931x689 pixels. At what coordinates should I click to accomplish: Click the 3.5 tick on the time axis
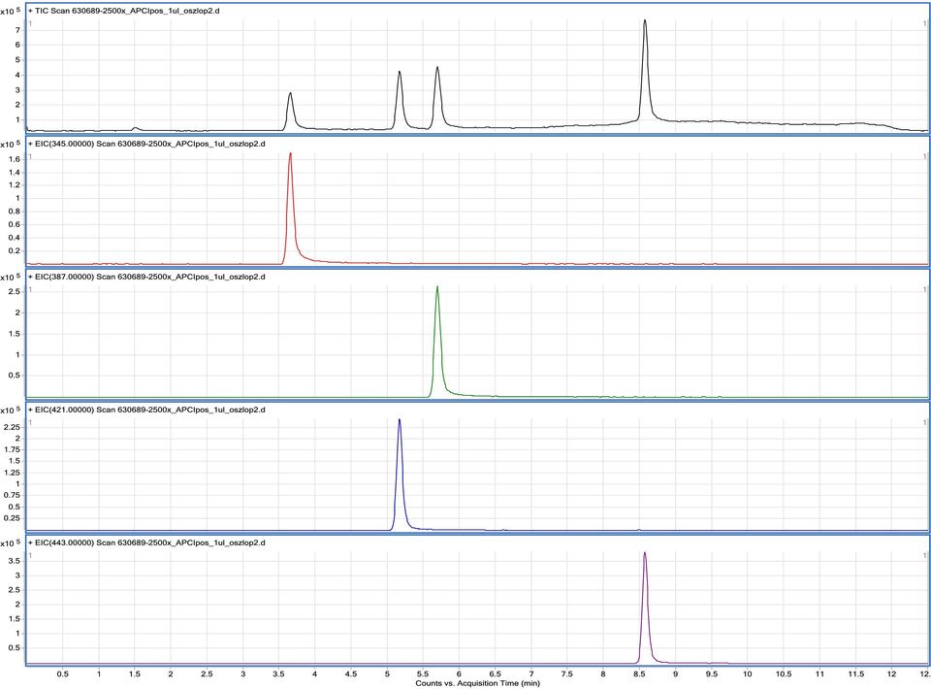278,674
